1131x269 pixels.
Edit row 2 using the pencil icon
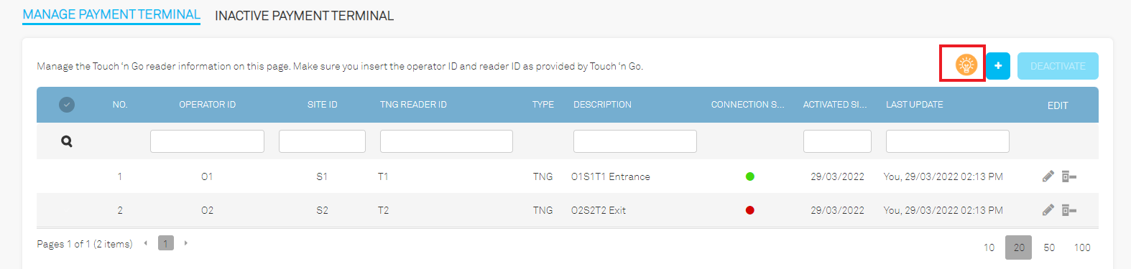tap(1048, 210)
